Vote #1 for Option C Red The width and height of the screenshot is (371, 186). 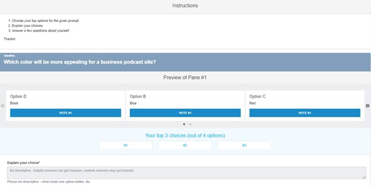(305, 113)
